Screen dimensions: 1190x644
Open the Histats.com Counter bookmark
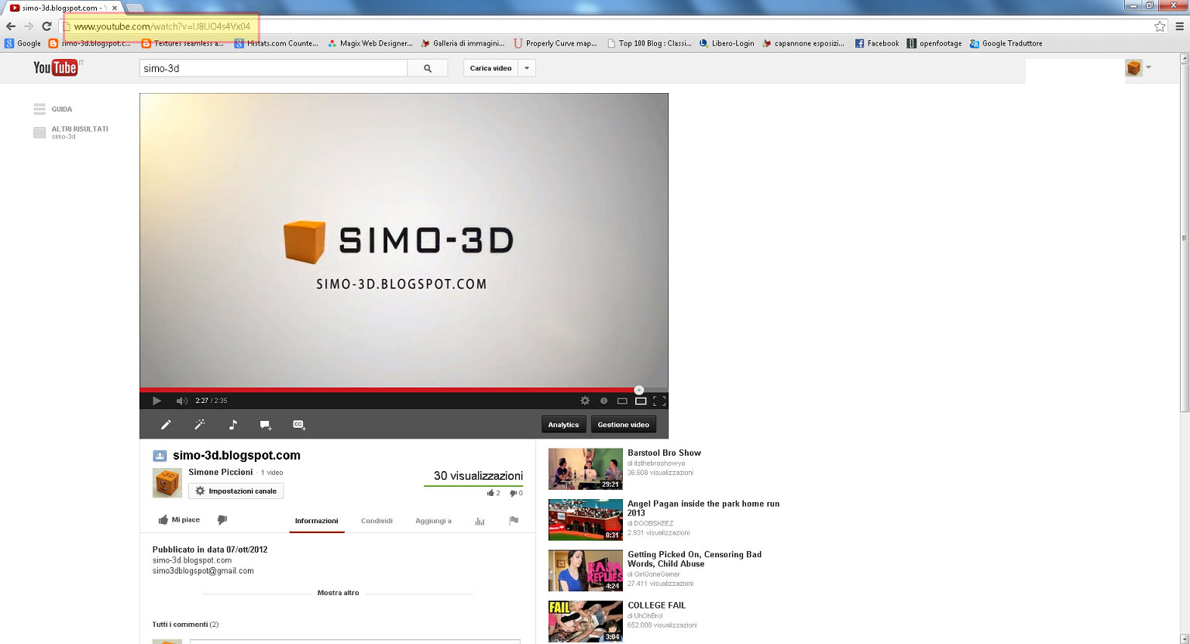click(x=277, y=43)
